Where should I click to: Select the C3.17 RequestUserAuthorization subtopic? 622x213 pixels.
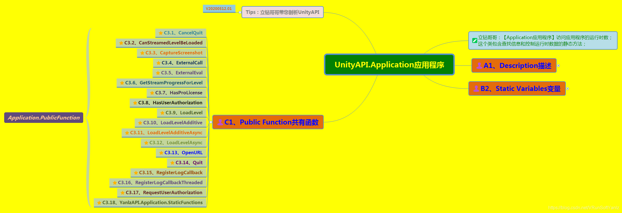[162, 193]
